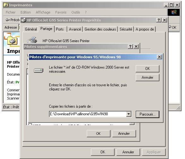
Task: Click the disabled Appliquer button
Action: pos(154,152)
